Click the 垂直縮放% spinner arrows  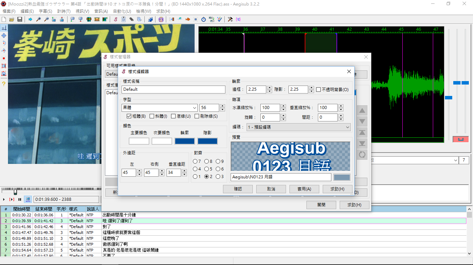341,108
